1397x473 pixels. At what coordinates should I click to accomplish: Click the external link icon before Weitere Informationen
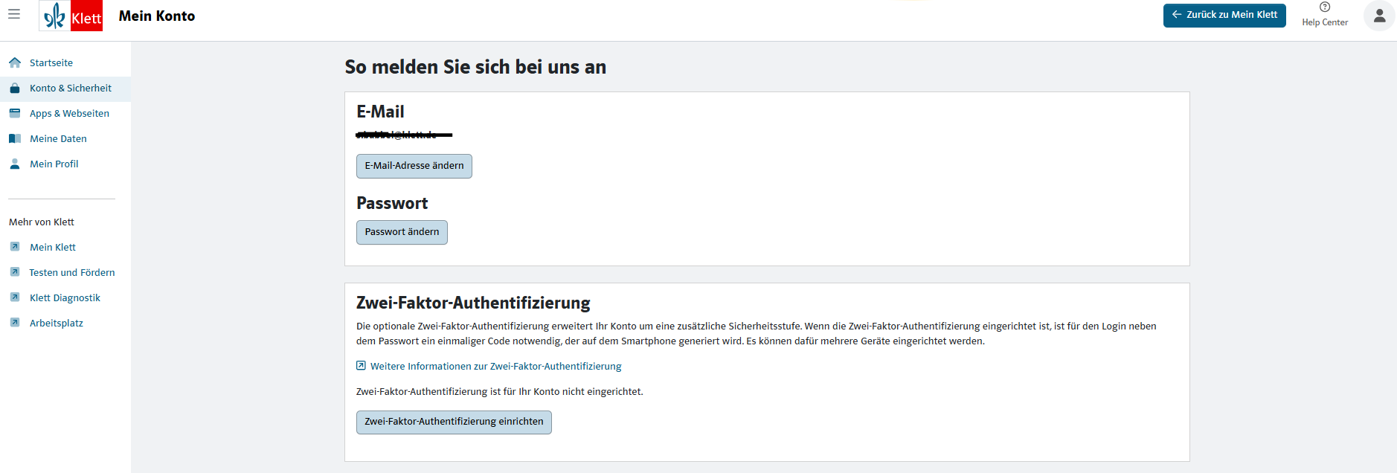point(361,365)
